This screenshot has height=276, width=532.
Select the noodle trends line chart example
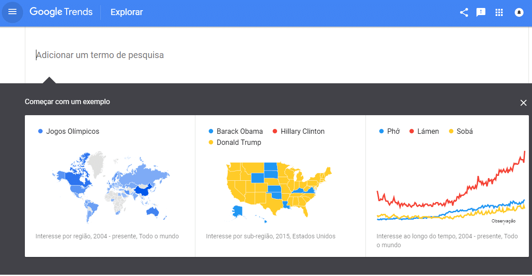pyautogui.click(x=447, y=186)
